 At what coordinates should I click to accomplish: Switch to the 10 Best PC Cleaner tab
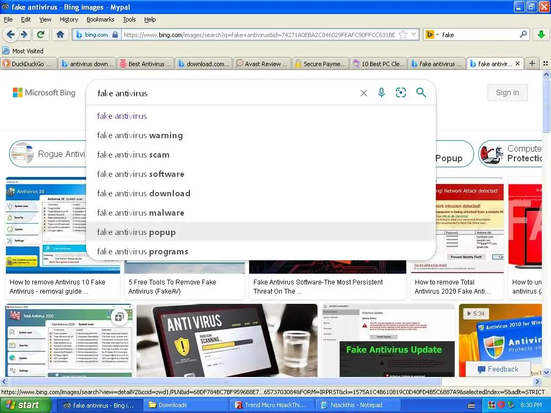[379, 64]
